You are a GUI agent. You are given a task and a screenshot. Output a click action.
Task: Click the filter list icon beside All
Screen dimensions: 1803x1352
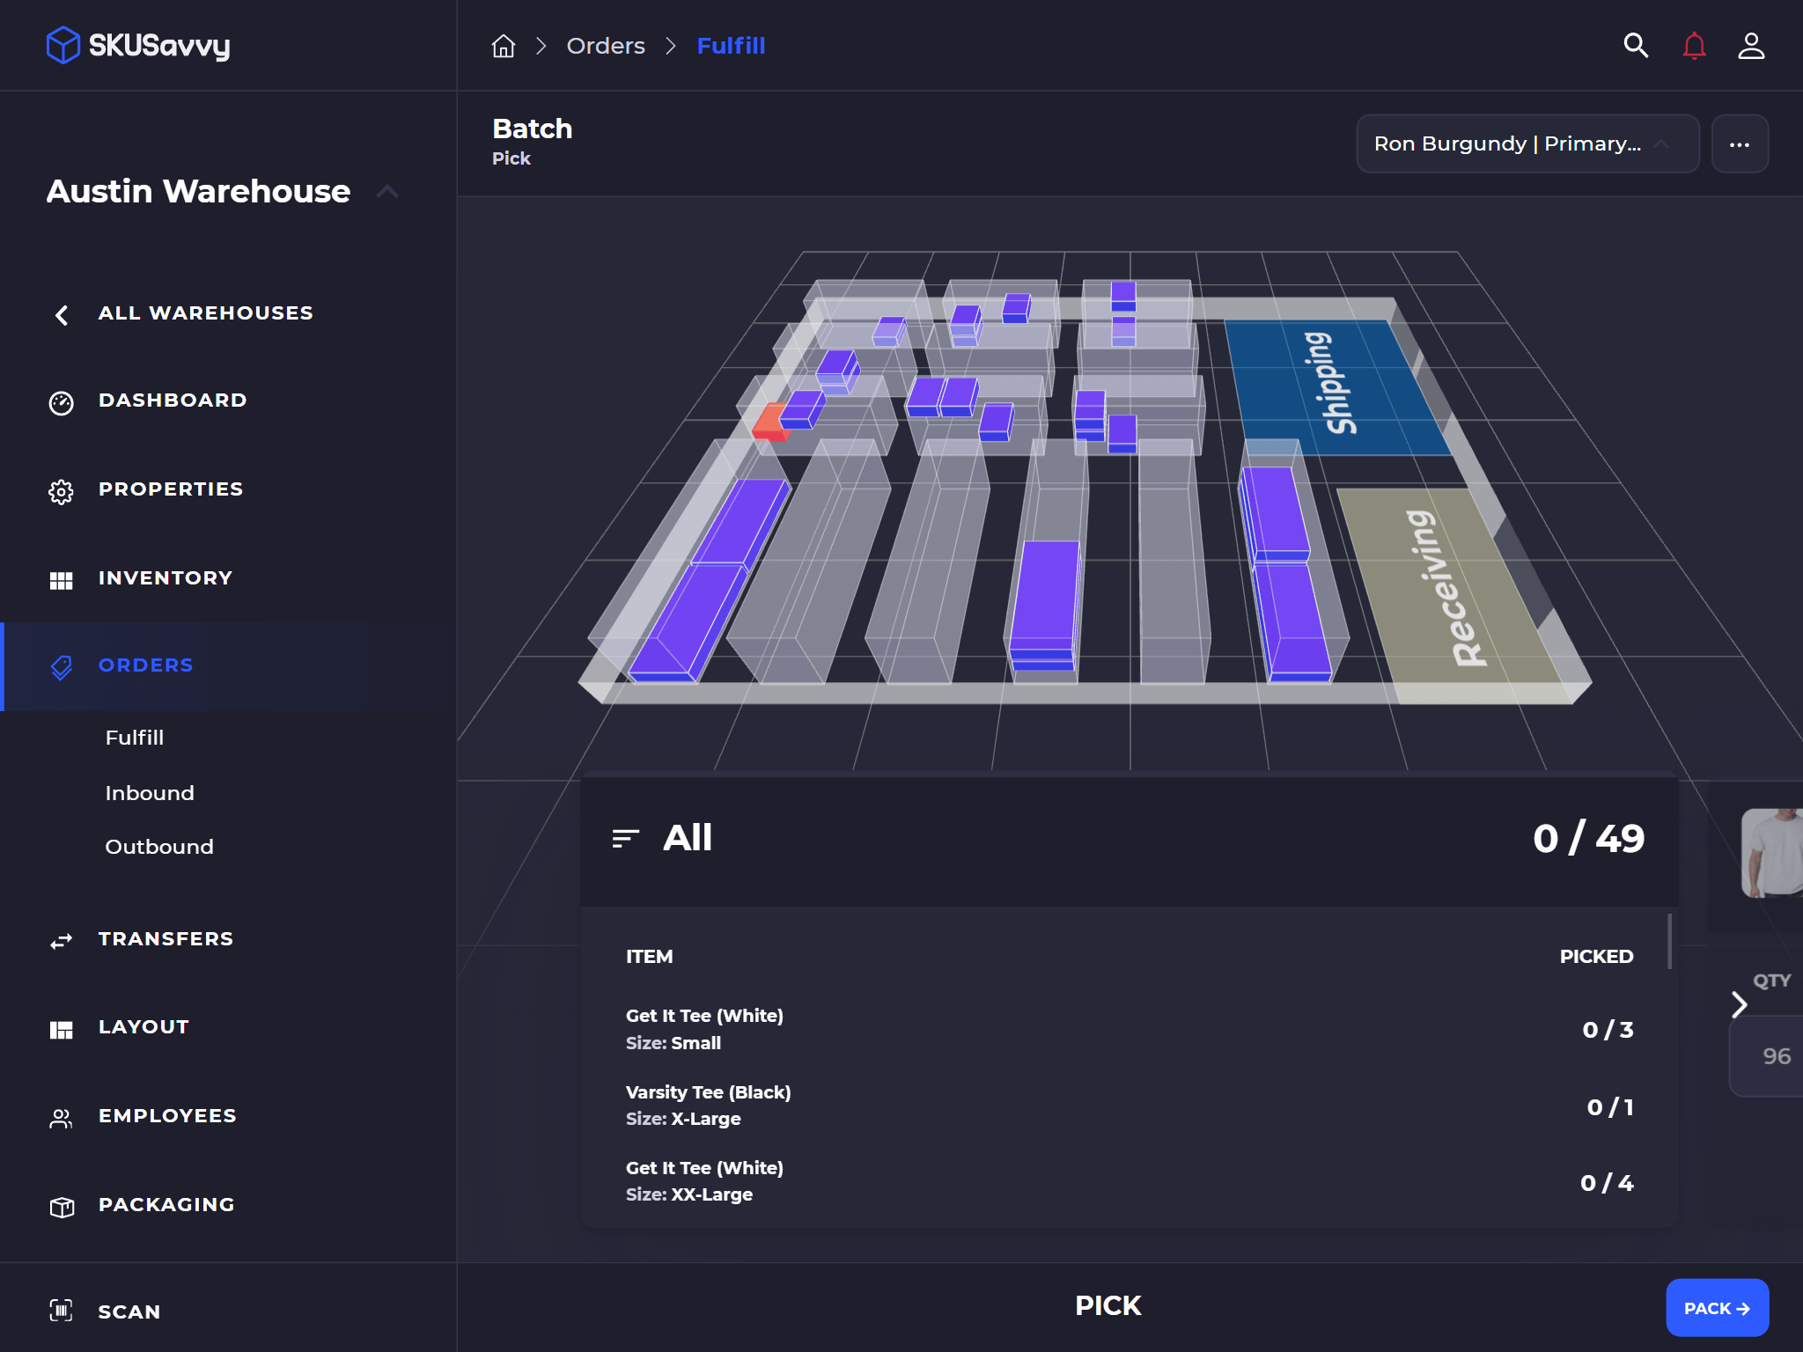click(625, 839)
